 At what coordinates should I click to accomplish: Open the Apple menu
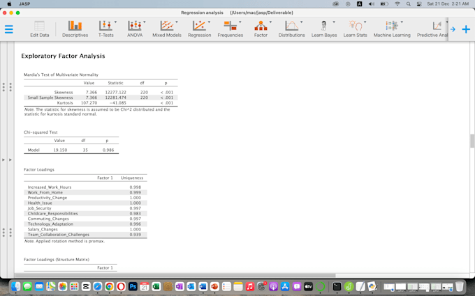click(x=9, y=4)
